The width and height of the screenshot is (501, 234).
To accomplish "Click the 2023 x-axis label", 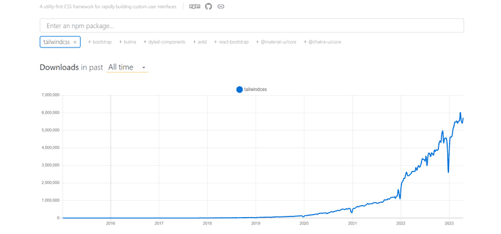I will click(x=449, y=223).
